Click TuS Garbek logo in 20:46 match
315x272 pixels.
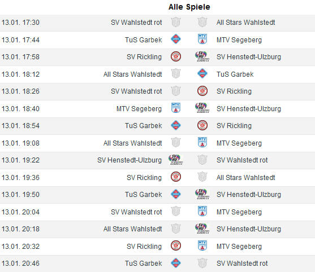coord(176,263)
